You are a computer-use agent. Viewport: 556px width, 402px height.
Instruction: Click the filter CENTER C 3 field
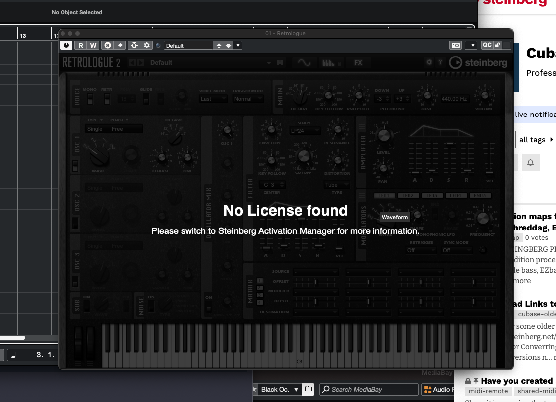(x=272, y=185)
